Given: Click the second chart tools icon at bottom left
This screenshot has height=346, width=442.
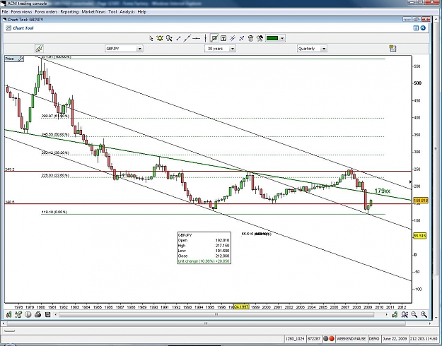Looking at the screenshot, I should tap(18, 314).
